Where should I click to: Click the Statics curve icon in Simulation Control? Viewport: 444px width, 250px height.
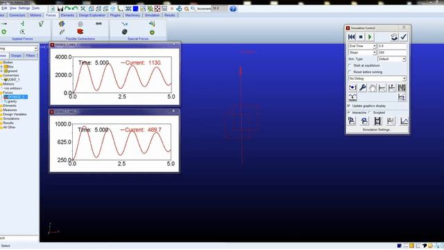(x=352, y=97)
